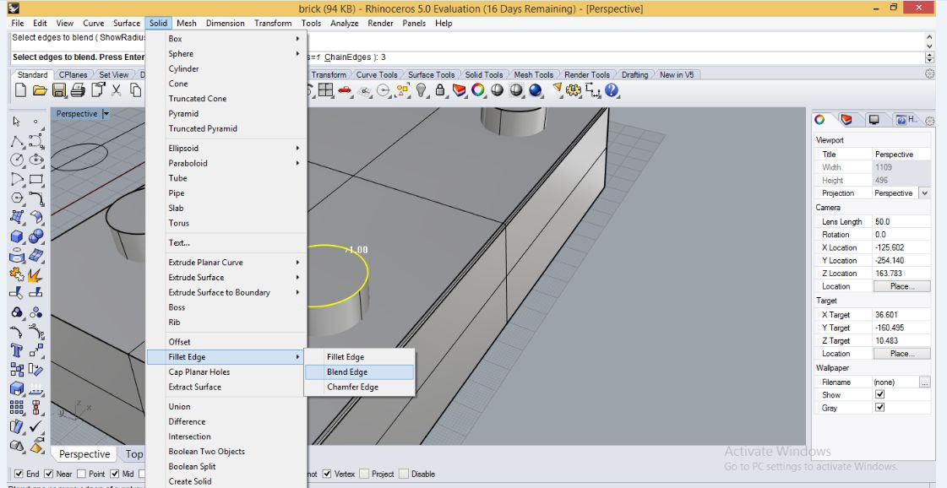Open the color wheel icon in toolbar
This screenshot has width=947, height=488.
coord(478,90)
